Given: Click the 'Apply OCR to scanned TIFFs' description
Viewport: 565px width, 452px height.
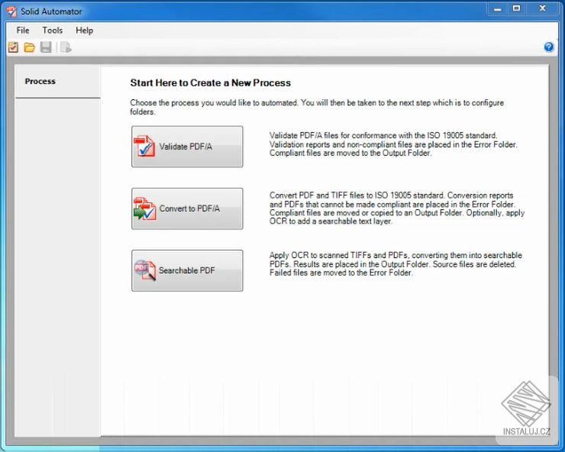Looking at the screenshot, I should [x=395, y=264].
